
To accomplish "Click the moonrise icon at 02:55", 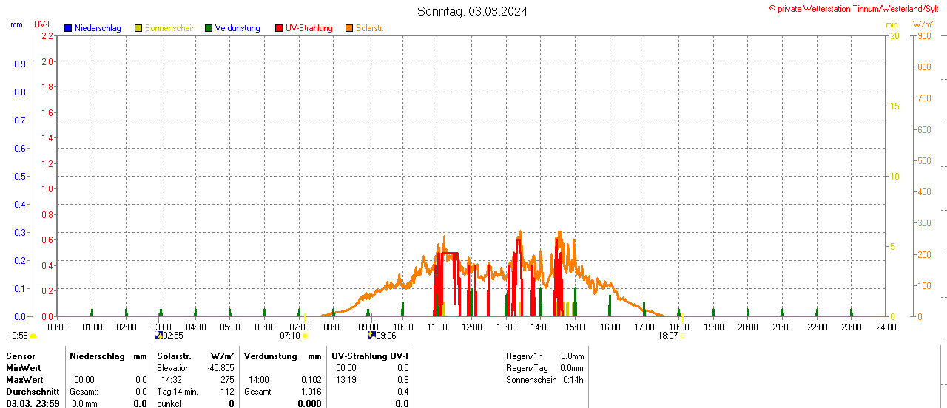I will click(158, 336).
